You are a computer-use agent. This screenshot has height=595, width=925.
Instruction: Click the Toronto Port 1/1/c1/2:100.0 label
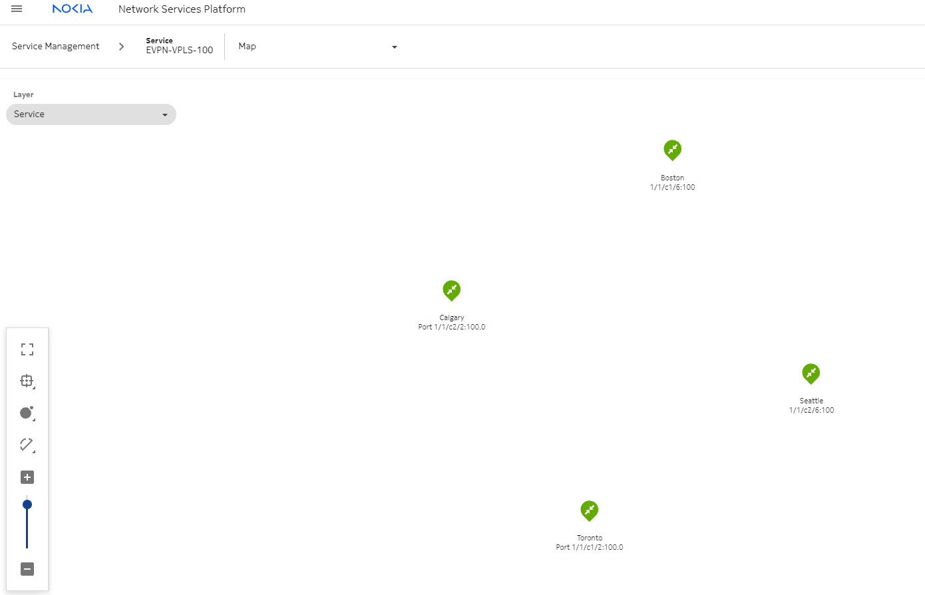[x=590, y=547]
